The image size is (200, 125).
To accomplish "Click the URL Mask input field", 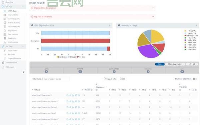I will pyautogui.click(x=50, y=79).
